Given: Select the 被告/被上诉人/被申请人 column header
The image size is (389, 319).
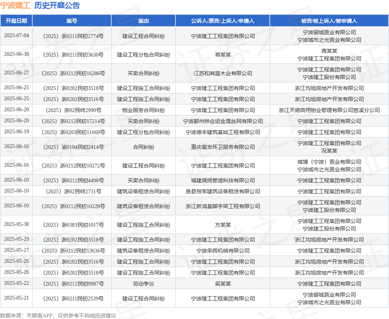Looking at the screenshot, I should pyautogui.click(x=329, y=21).
